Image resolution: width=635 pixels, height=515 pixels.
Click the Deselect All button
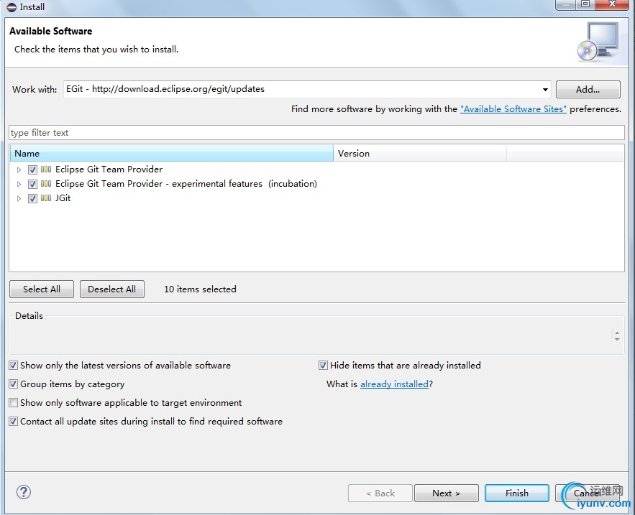(111, 289)
